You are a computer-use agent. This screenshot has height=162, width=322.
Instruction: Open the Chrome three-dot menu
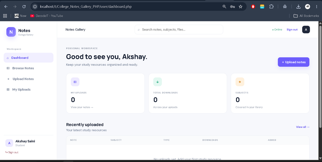pos(316,7)
